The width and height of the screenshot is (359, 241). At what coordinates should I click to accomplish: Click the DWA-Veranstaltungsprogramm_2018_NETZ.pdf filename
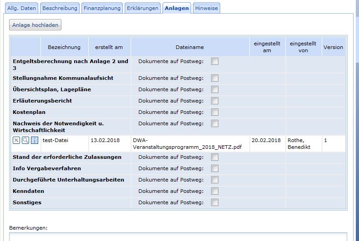point(187,144)
